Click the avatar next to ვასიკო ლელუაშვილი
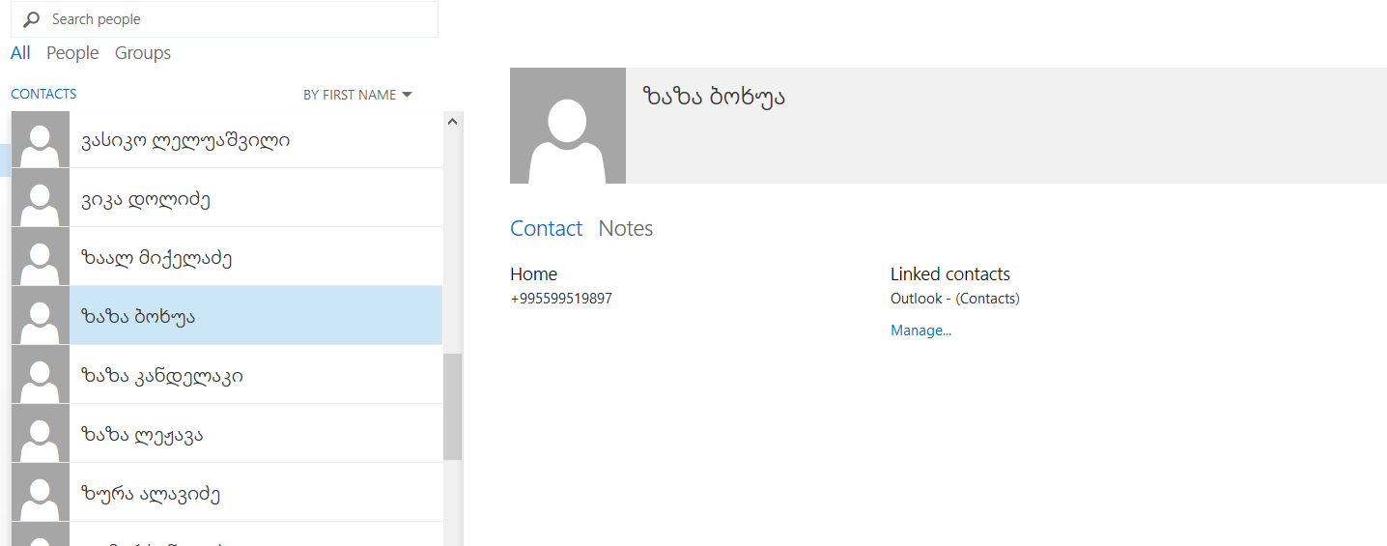Image resolution: width=1387 pixels, height=546 pixels. (41, 140)
